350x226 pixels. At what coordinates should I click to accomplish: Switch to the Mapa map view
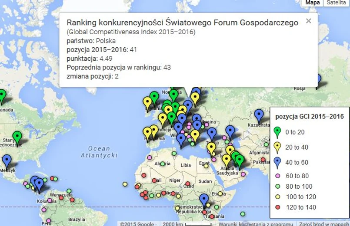[x=312, y=3]
